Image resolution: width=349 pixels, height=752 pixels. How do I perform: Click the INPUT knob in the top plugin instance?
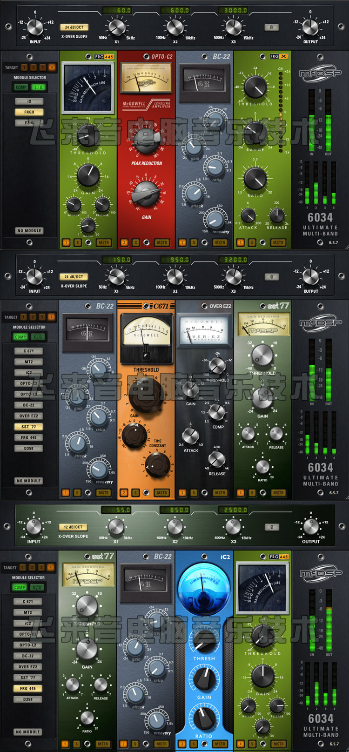point(35,27)
